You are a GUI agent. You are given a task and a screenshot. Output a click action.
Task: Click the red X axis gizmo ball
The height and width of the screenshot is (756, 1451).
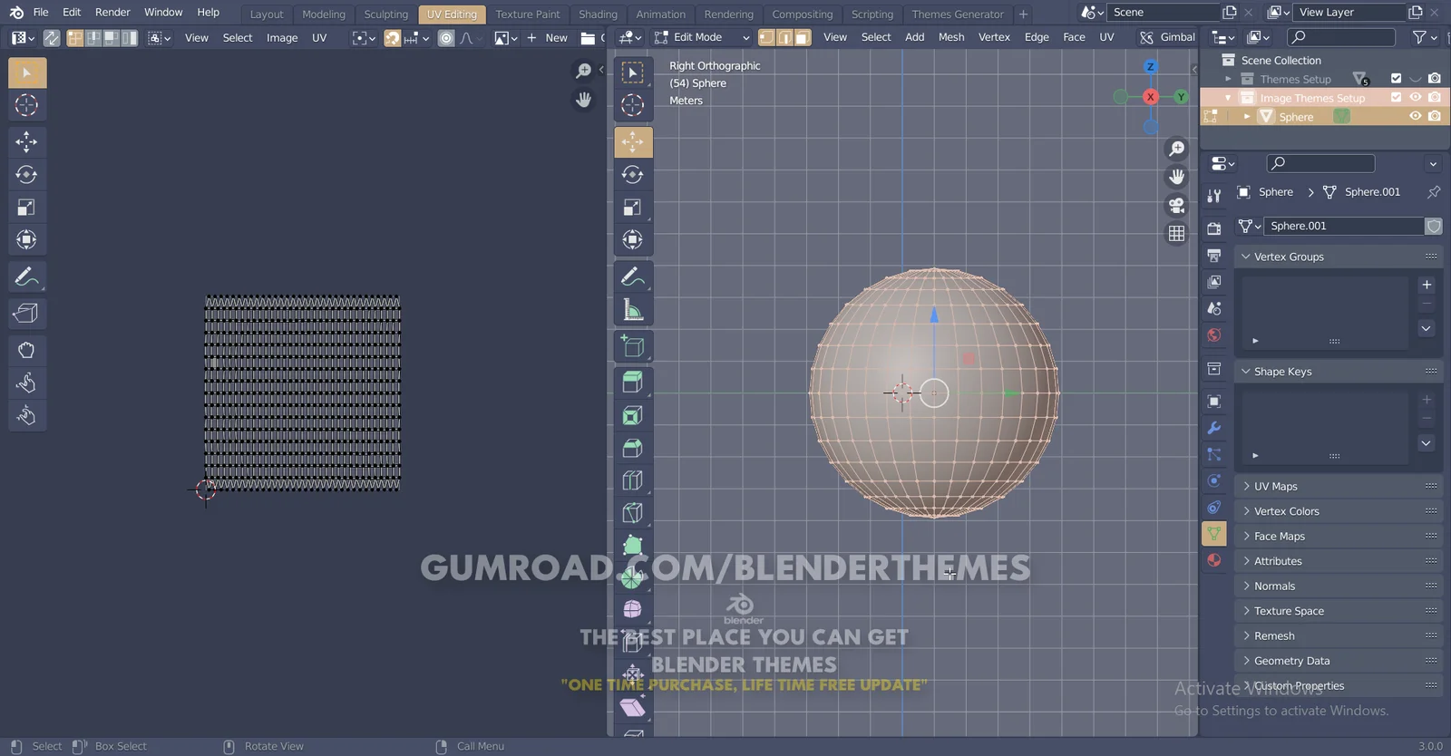tap(1151, 97)
